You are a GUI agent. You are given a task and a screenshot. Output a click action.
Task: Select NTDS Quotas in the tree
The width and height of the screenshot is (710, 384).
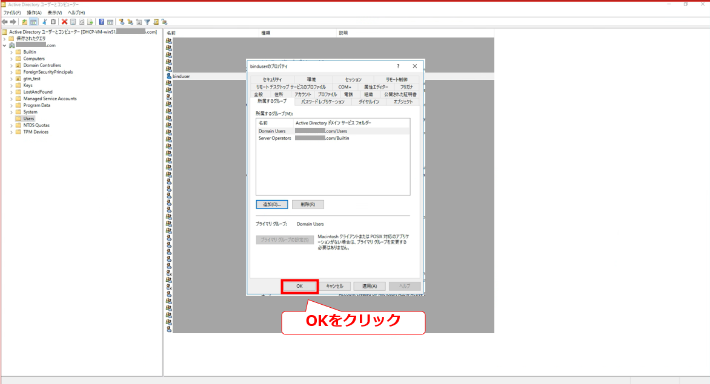click(x=36, y=125)
